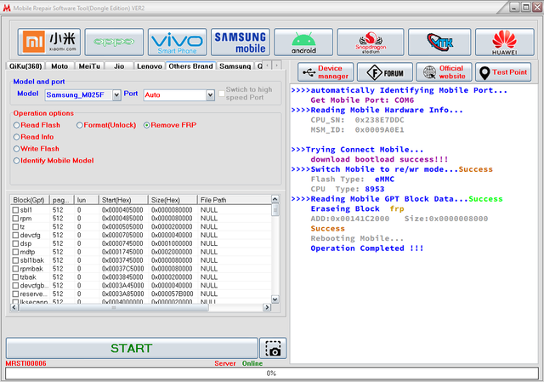544x382 pixels.
Task: Click partition list scroll right arrow
Action: coord(267,307)
